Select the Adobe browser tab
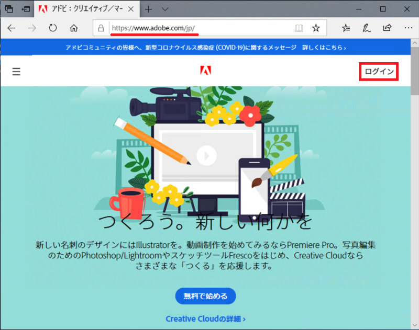The image size is (419, 330). (84, 9)
